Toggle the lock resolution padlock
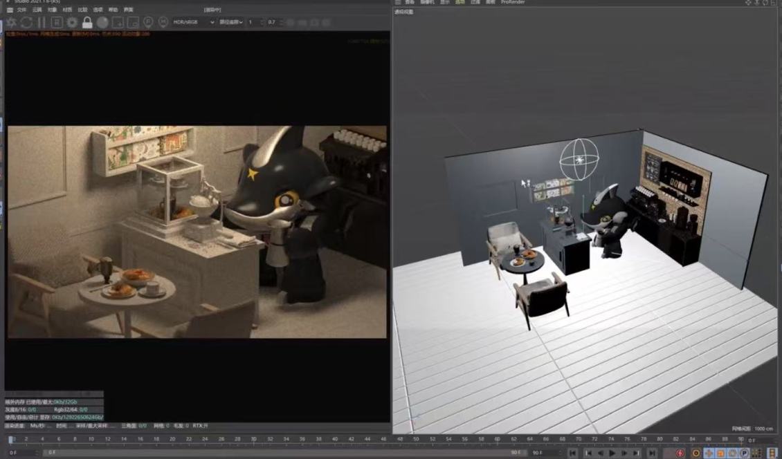This screenshot has width=782, height=459. [x=87, y=22]
